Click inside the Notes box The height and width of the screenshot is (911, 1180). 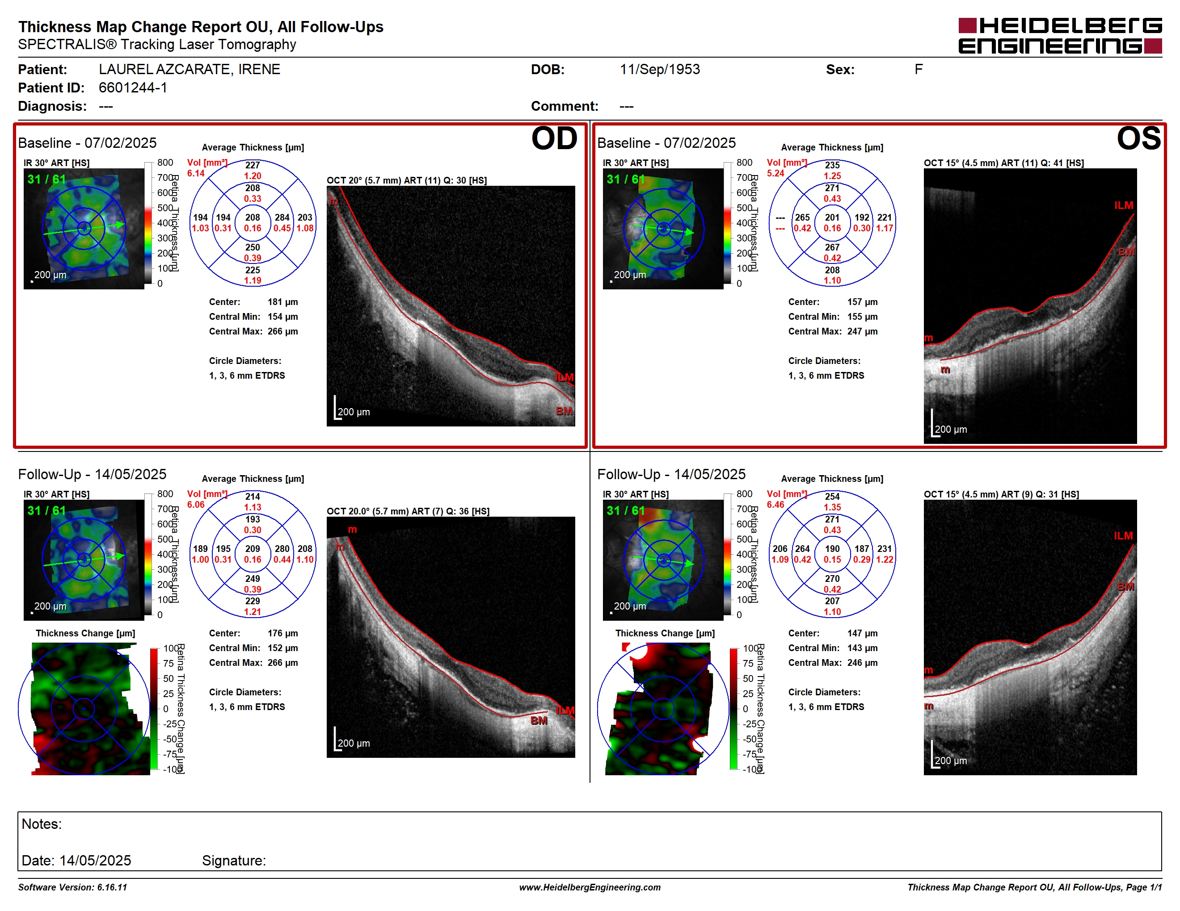point(590,841)
